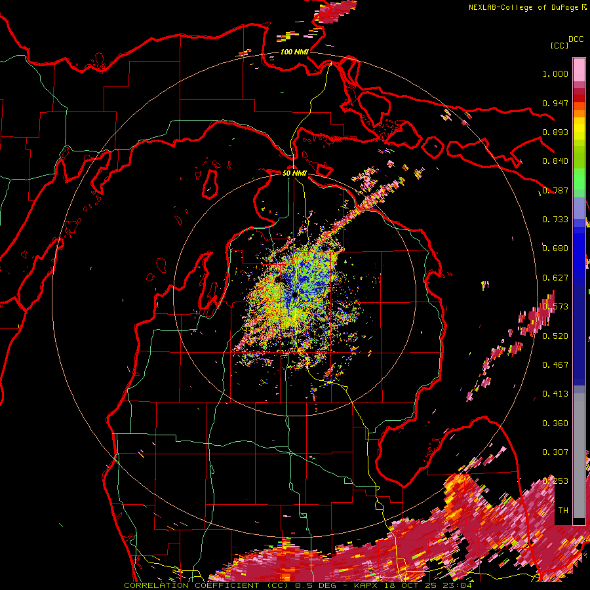The image size is (590, 590).
Task: Click the 0.840 legend value
Action: pos(555,161)
